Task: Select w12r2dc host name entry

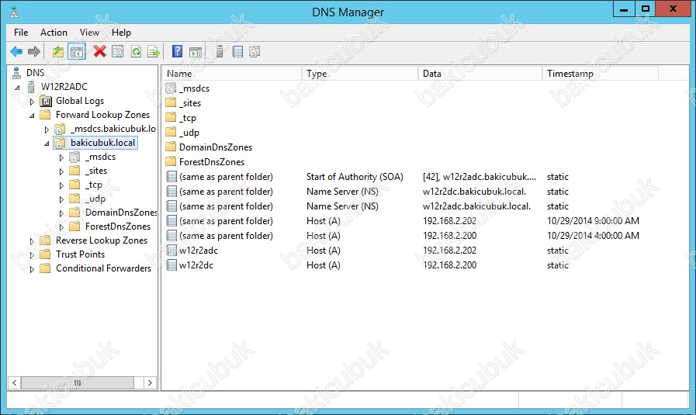Action: [196, 265]
